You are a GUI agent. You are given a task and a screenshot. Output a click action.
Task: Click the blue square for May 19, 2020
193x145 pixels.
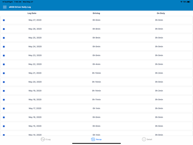click(x=4, y=91)
